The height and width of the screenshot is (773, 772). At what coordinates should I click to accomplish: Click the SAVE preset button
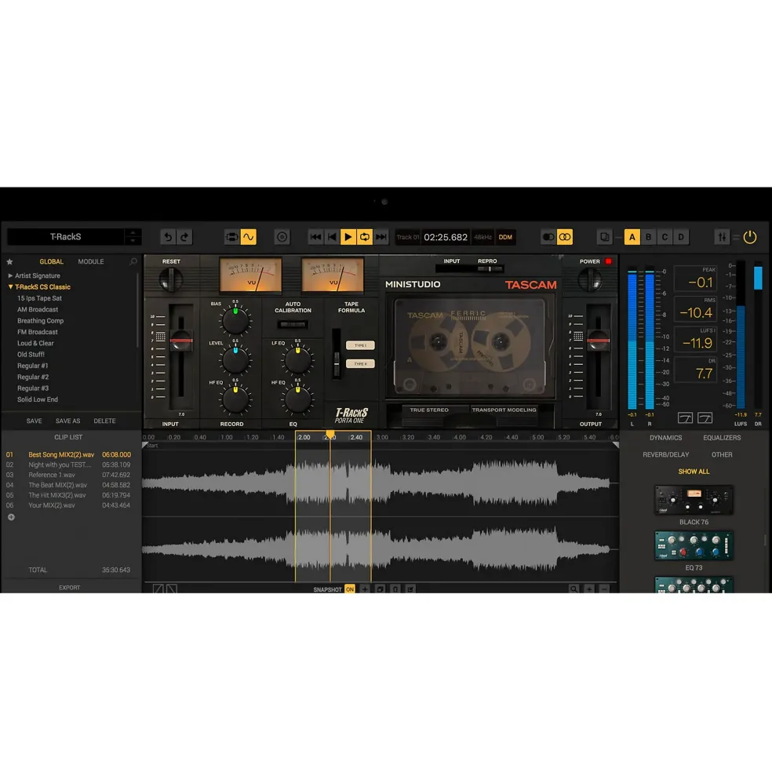point(34,421)
